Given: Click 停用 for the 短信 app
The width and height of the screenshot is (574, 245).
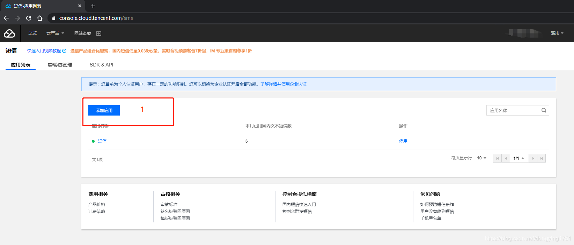Looking at the screenshot, I should click(x=403, y=141).
